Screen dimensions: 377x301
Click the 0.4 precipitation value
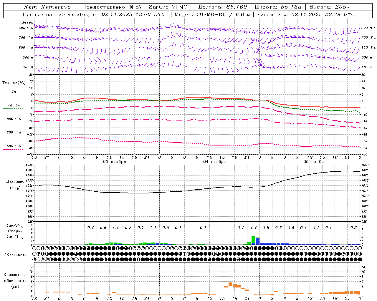tap(91, 228)
